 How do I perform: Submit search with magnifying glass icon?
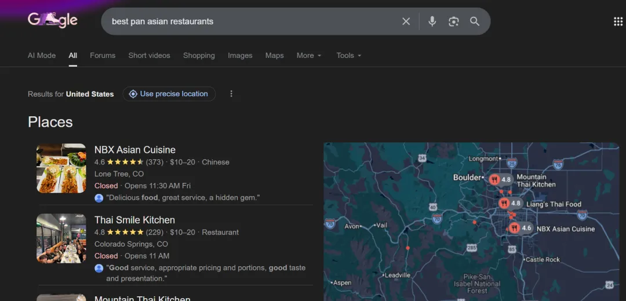[x=475, y=21]
